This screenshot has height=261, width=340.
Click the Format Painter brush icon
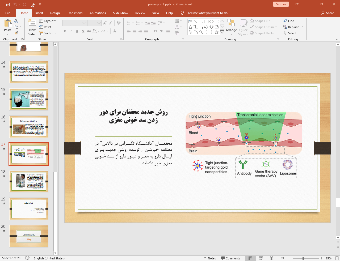pos(16,33)
